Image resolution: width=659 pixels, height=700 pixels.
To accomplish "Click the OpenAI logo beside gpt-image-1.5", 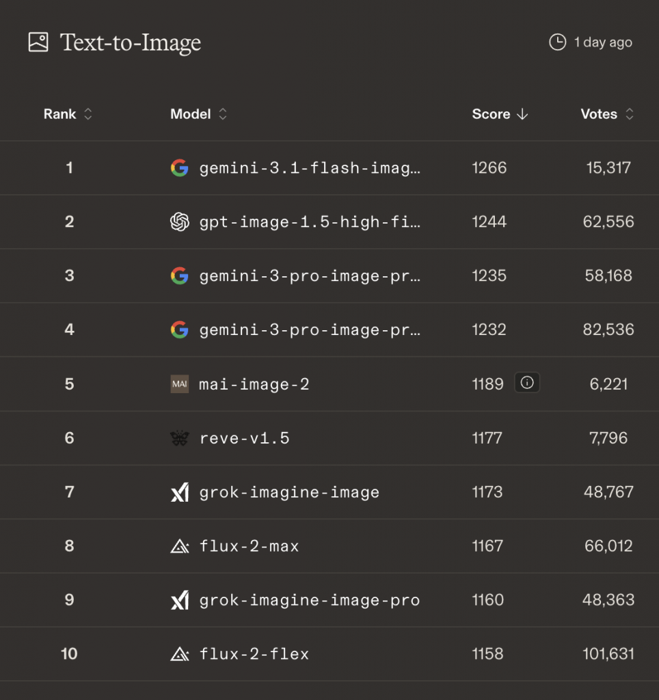I will coord(179,221).
